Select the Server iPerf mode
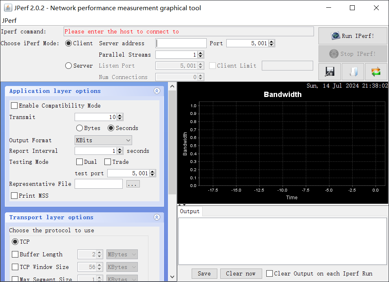389x282 pixels. (x=69, y=66)
